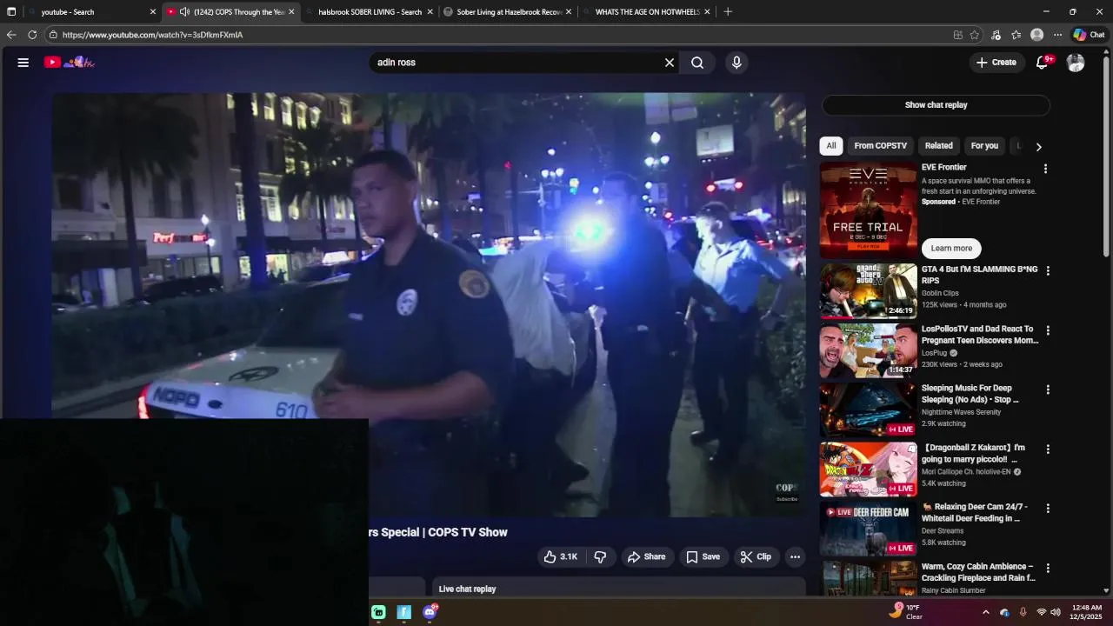Click 'Learn more' on EVE Frontier ad
Viewport: 1113px width, 626px height.
tap(951, 249)
